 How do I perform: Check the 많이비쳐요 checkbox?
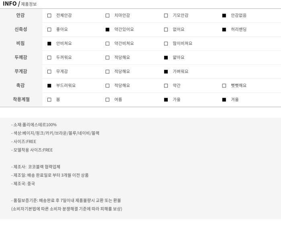166,44
